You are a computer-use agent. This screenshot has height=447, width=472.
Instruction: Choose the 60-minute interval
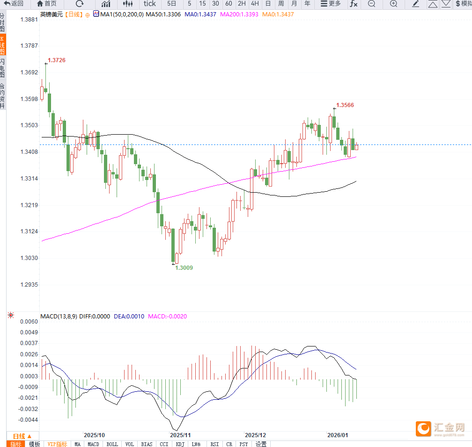tap(229, 4)
